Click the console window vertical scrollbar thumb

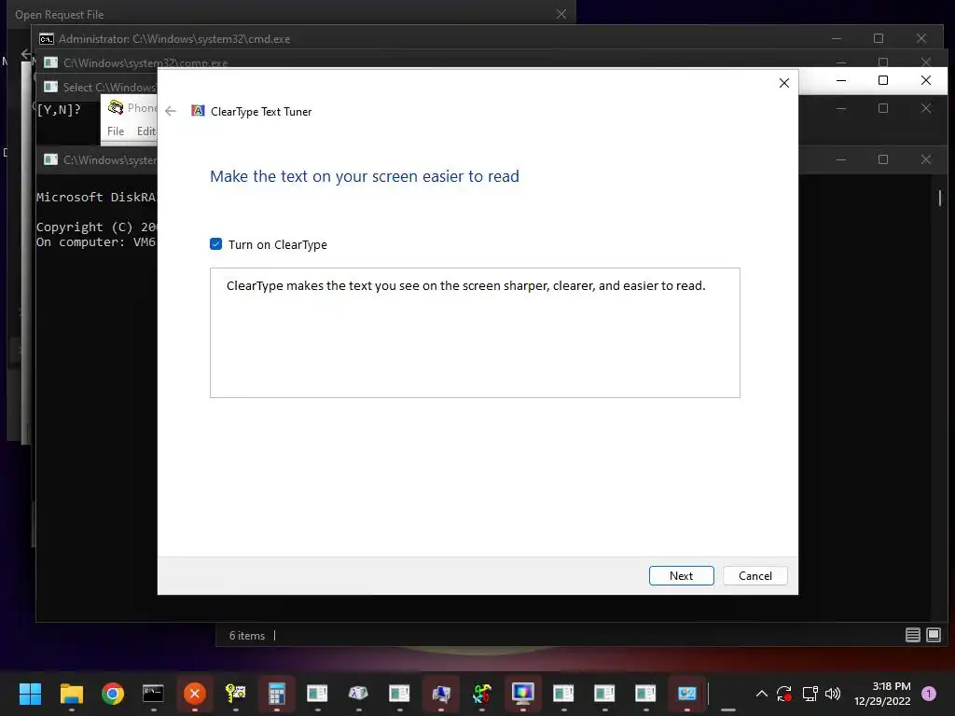940,198
